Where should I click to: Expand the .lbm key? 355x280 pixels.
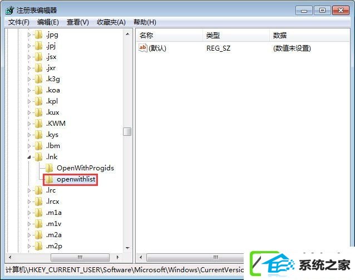point(29,146)
